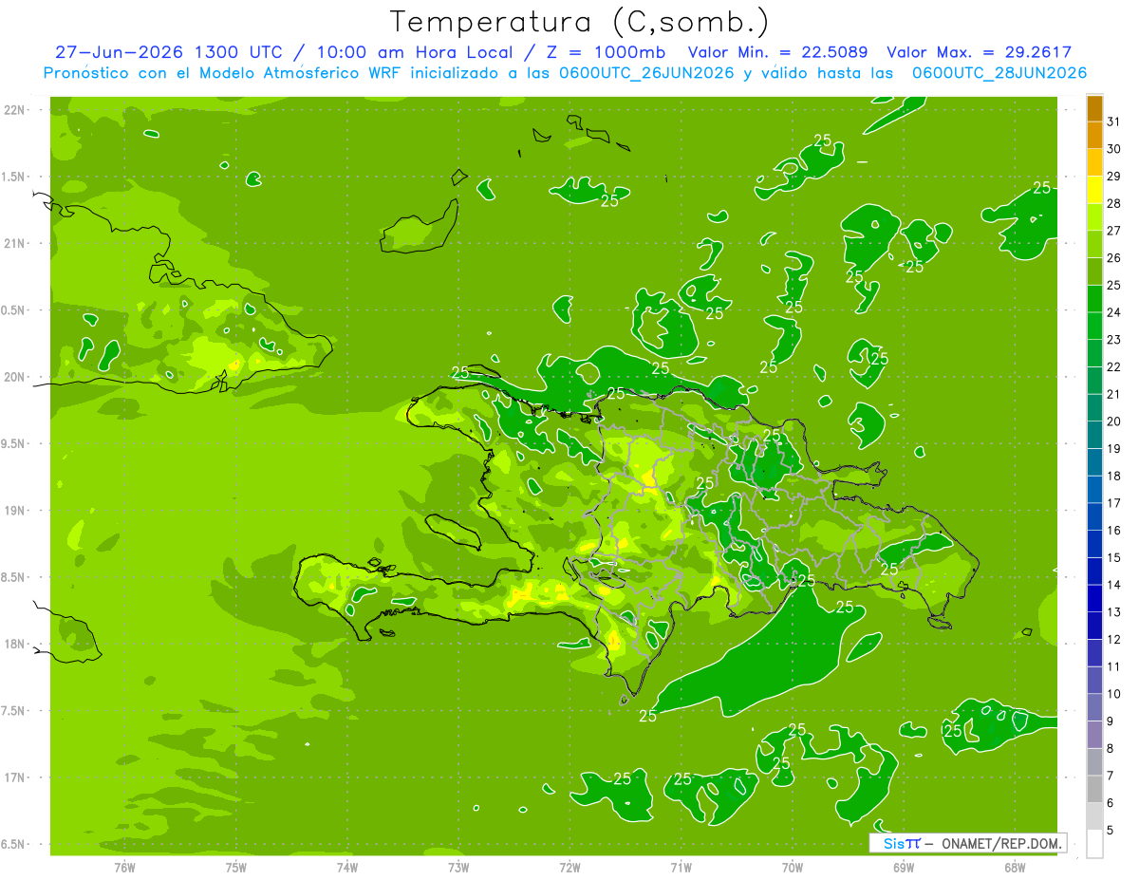
Task: Click the '6.5N' latitude axis label
Action: click(x=12, y=845)
